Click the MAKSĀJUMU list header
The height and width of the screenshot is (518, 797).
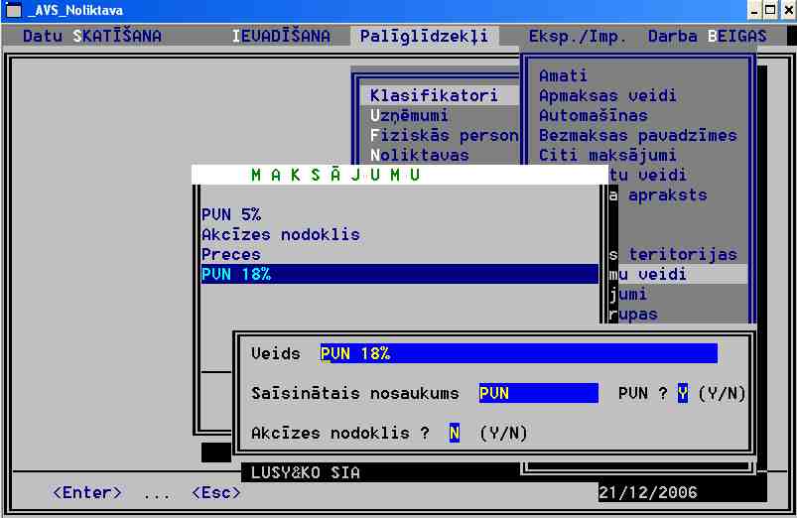coord(335,175)
